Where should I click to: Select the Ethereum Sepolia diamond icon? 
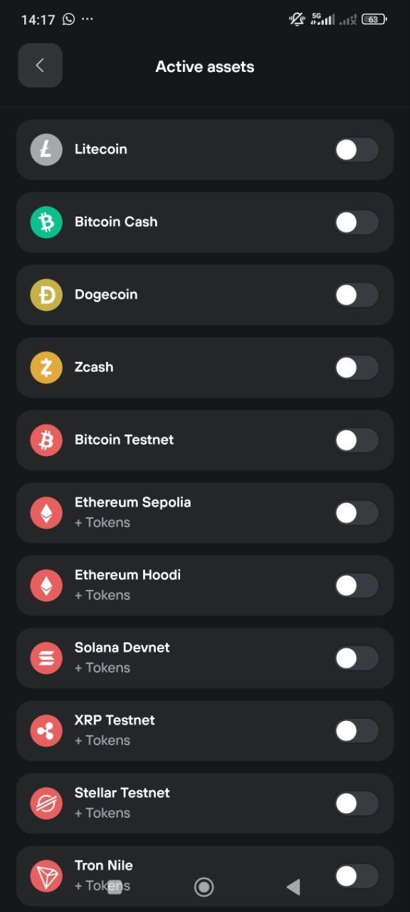46,512
